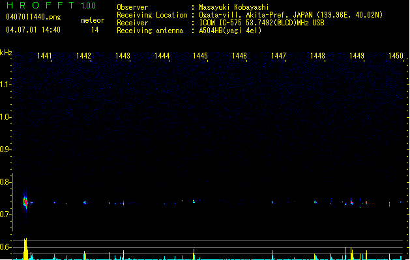Screen dimensions: 410x260
Task: Click the 0.6 kHz frequency label
Action: (x=5, y=247)
